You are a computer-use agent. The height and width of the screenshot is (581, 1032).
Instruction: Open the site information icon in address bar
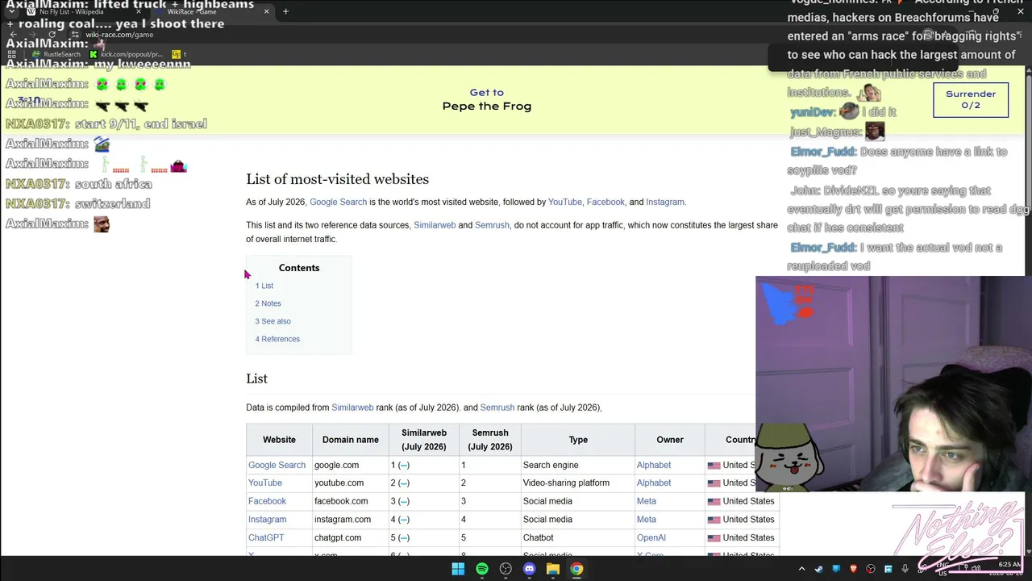(74, 35)
